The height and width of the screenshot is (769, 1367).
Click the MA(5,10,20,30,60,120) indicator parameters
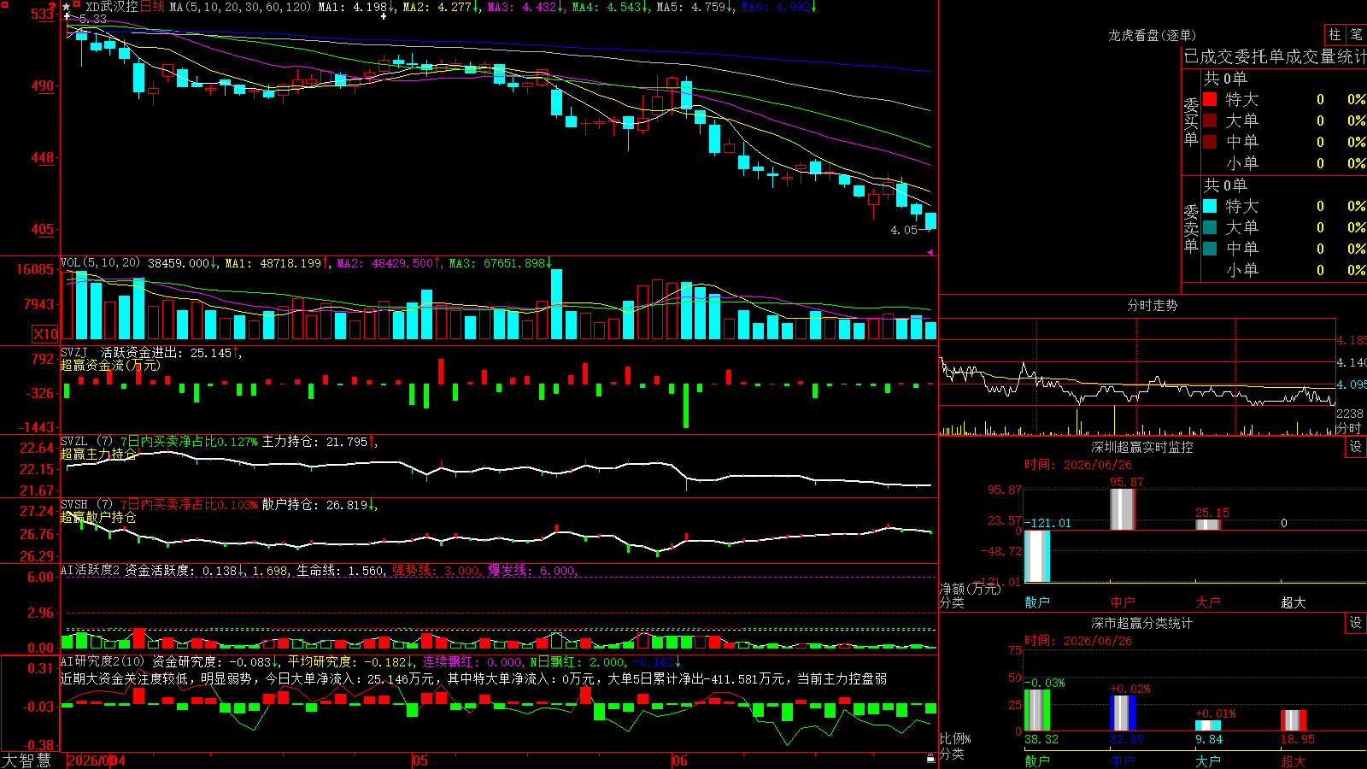point(240,7)
